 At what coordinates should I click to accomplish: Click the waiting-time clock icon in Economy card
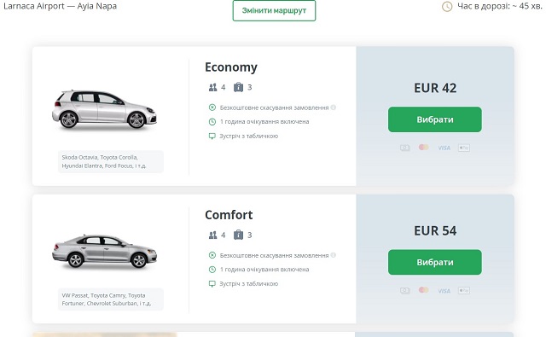click(x=212, y=121)
